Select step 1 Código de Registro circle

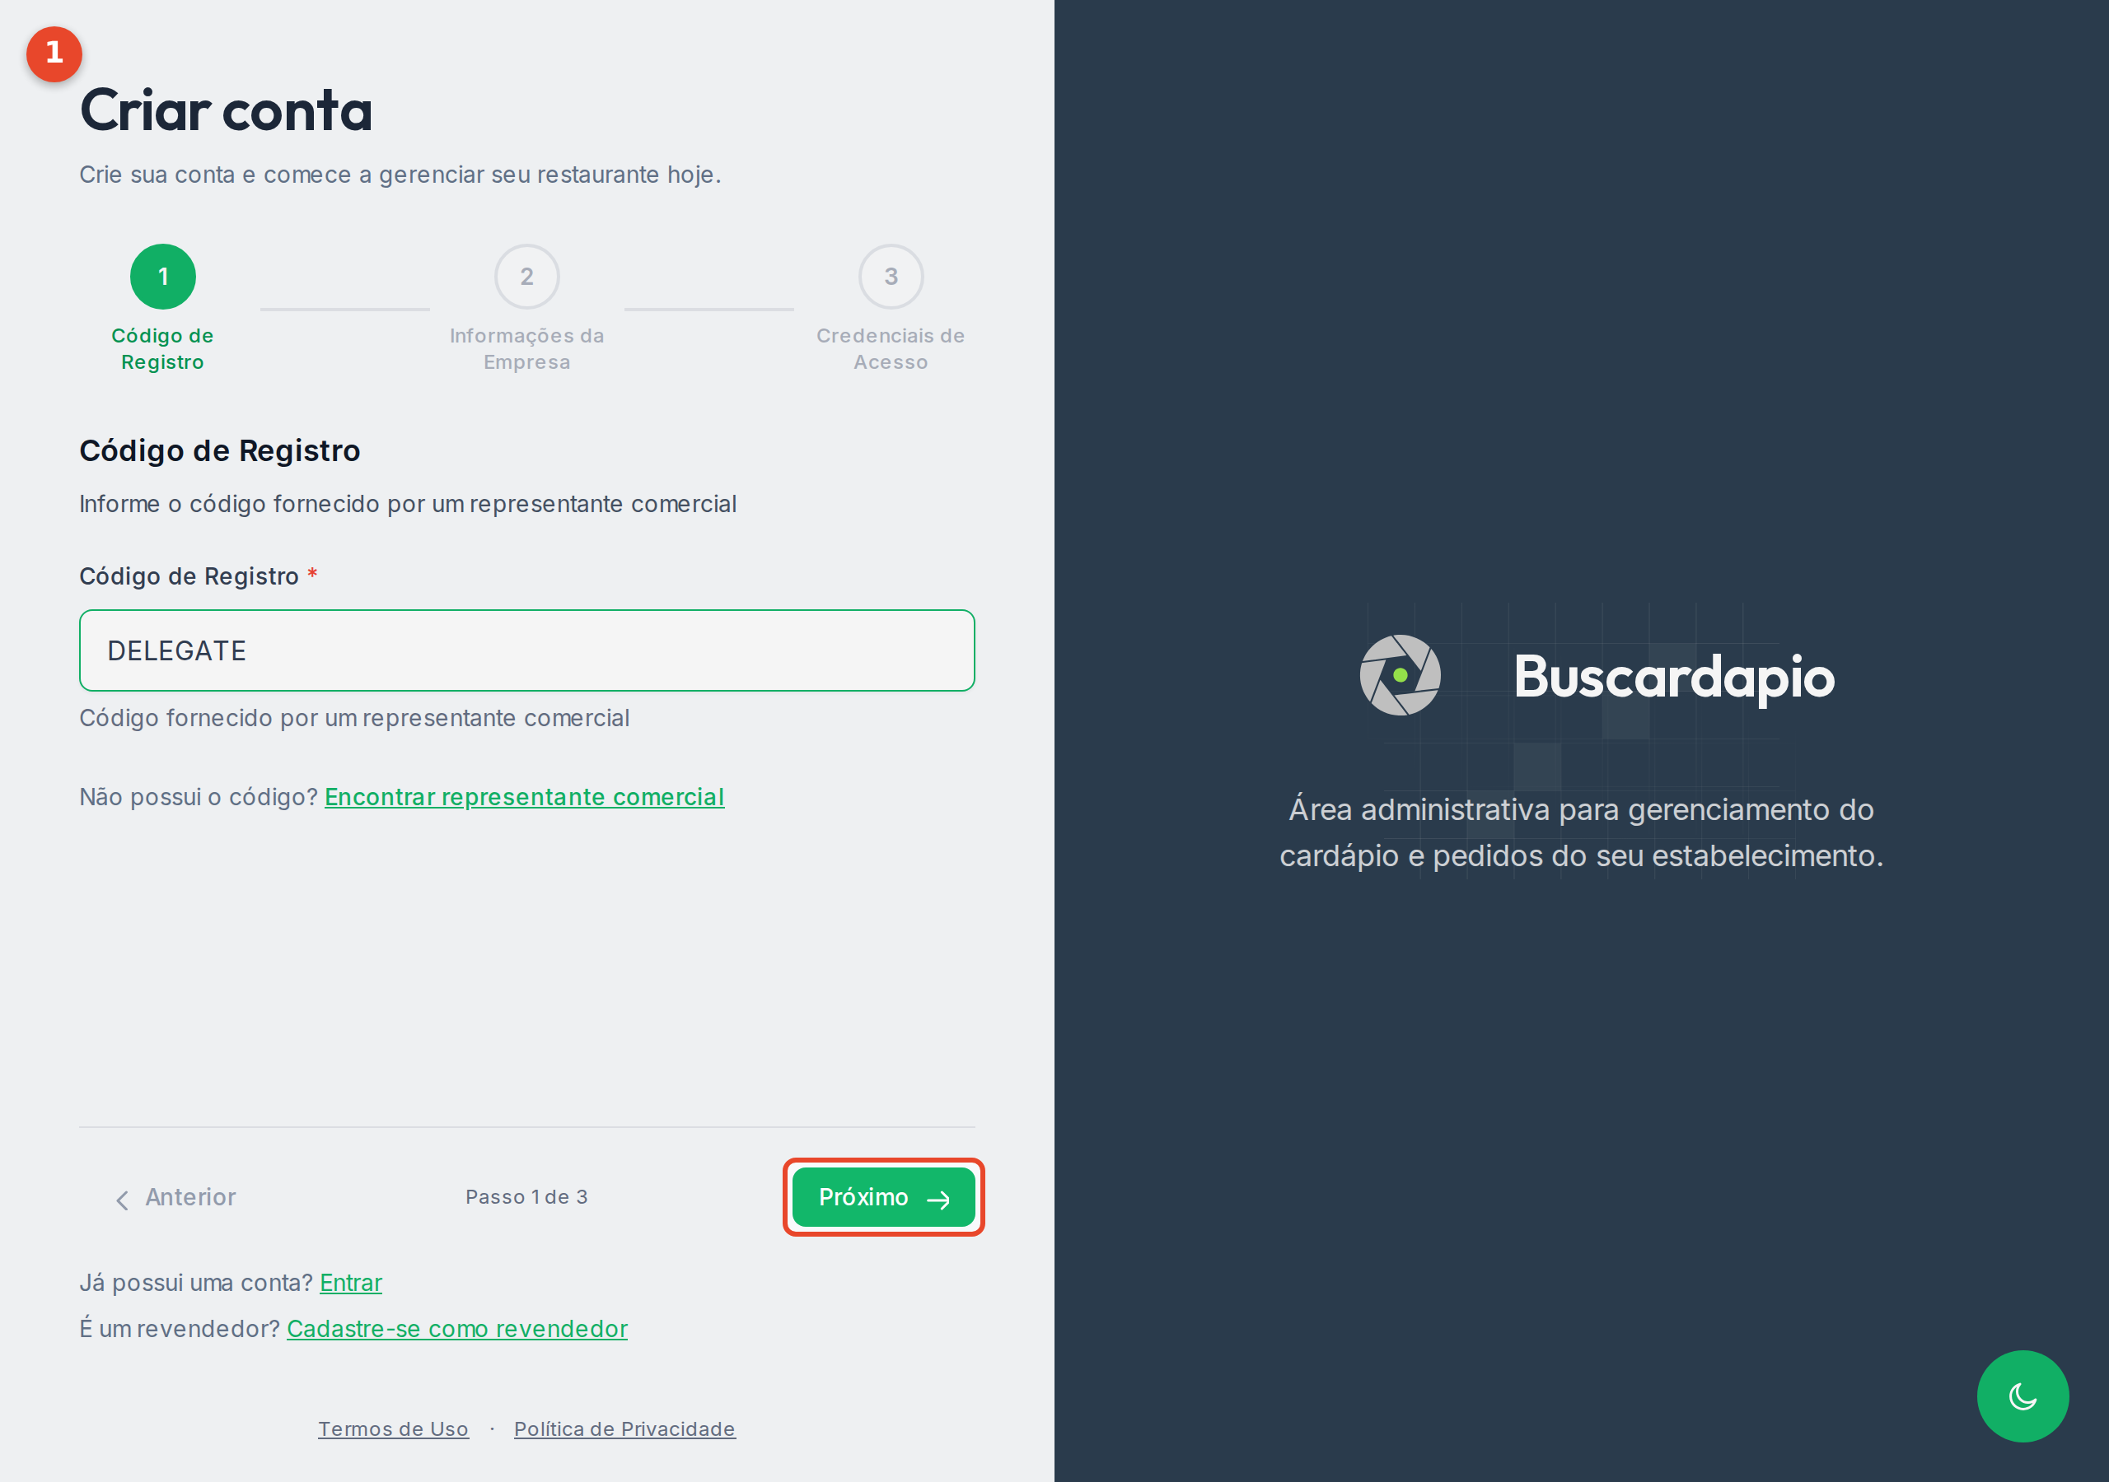point(162,277)
